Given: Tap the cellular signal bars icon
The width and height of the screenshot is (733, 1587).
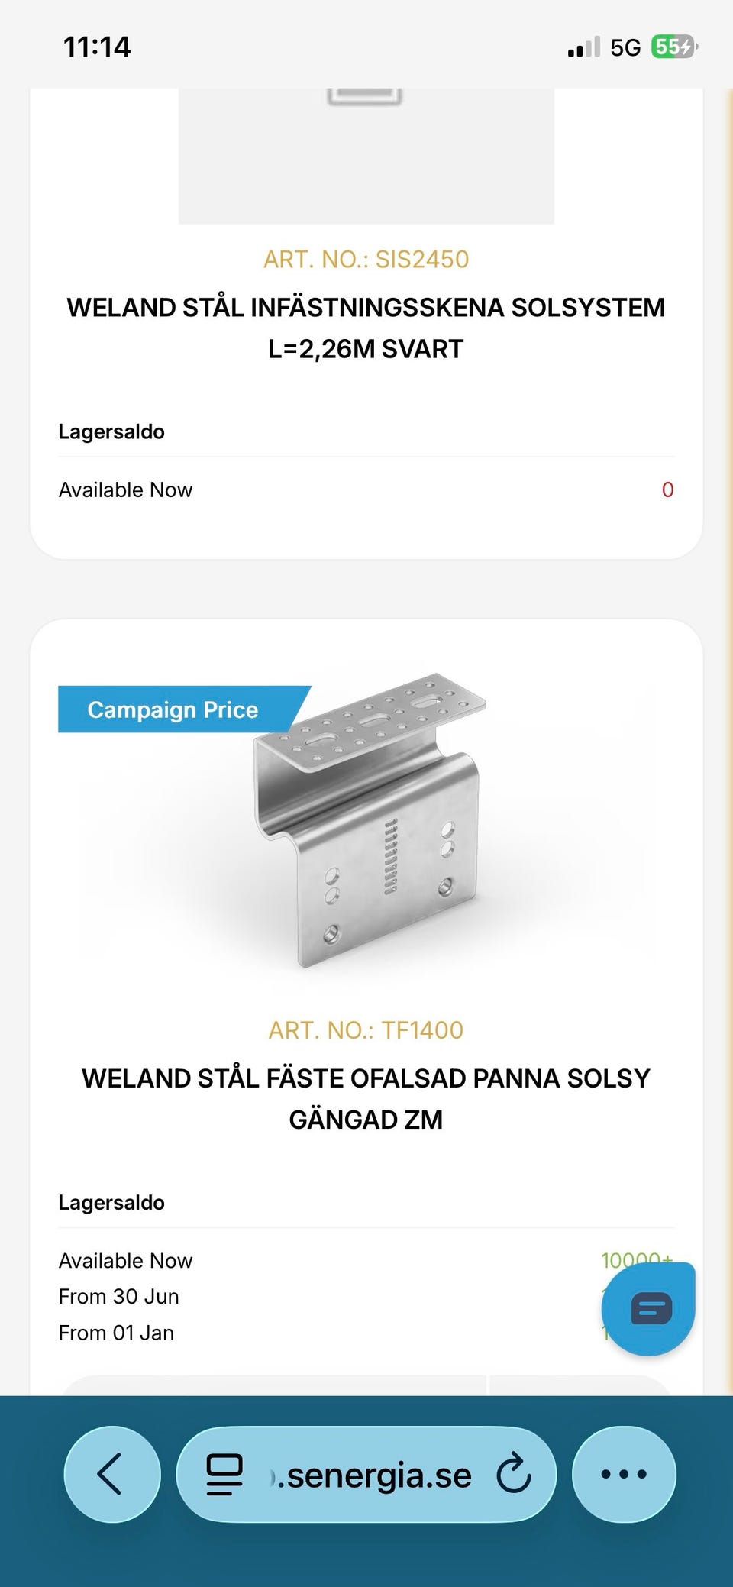Looking at the screenshot, I should tap(584, 48).
